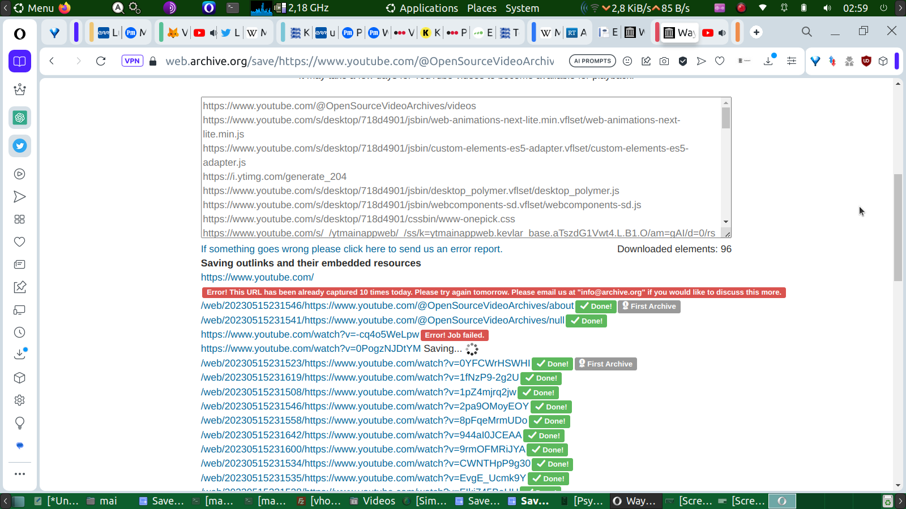This screenshot has width=906, height=509.
Task: Open the failed watch?v=-cq4o5WeLpw link
Action: tap(310, 334)
